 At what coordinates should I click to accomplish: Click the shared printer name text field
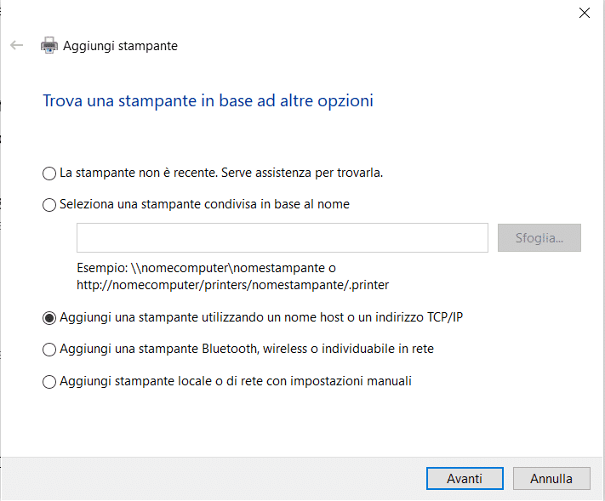pos(282,238)
